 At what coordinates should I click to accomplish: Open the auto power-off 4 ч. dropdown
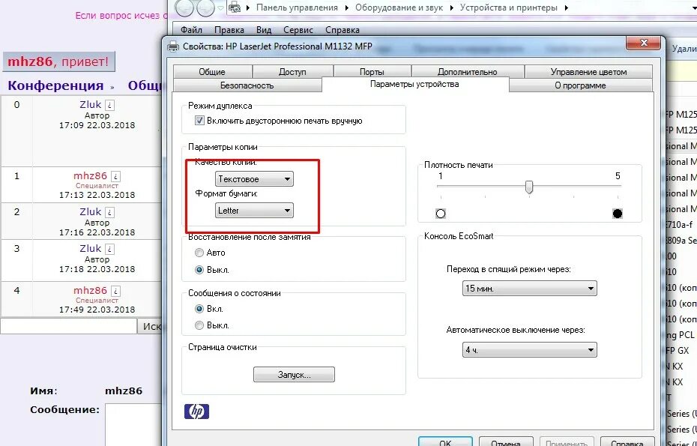point(529,350)
